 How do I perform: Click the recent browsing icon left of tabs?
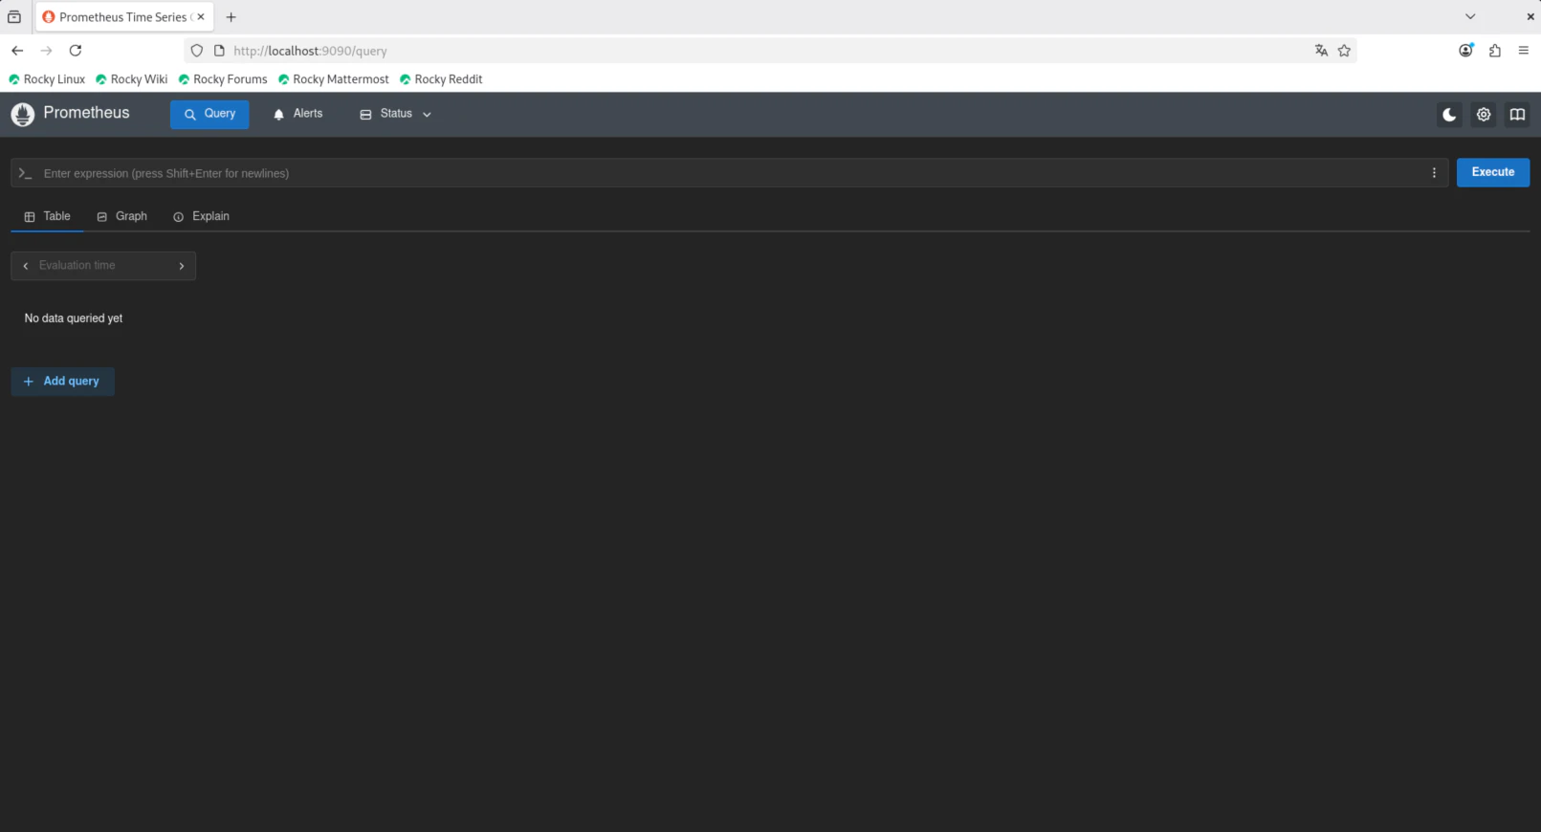[x=14, y=17]
